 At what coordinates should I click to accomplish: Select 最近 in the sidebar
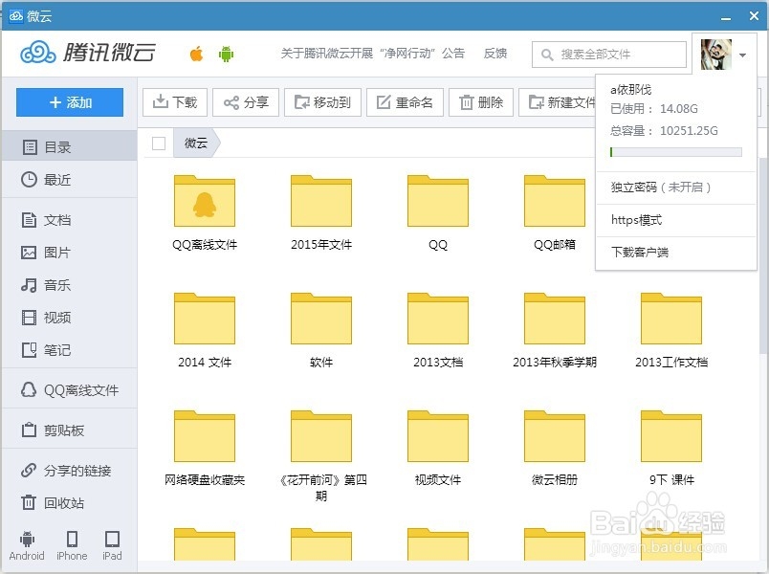click(x=69, y=180)
